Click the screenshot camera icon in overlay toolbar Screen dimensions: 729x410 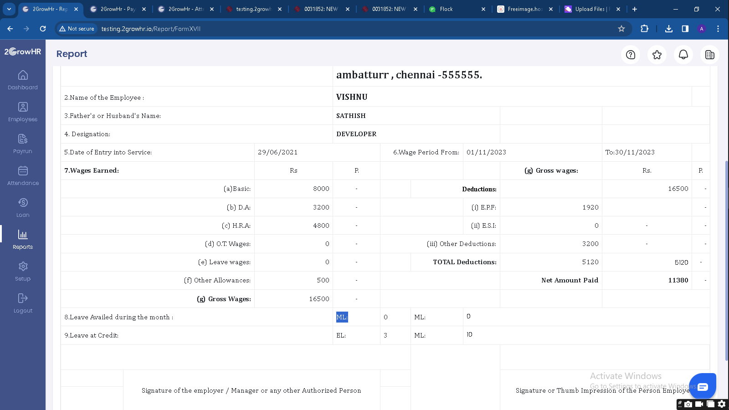pos(688,404)
